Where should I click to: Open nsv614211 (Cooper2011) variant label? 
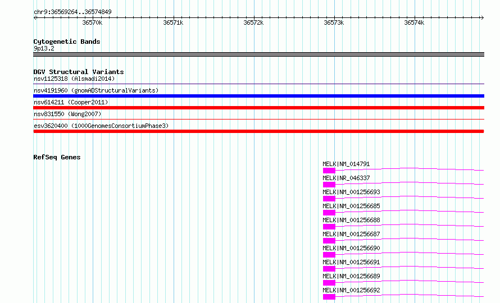[x=71, y=102]
